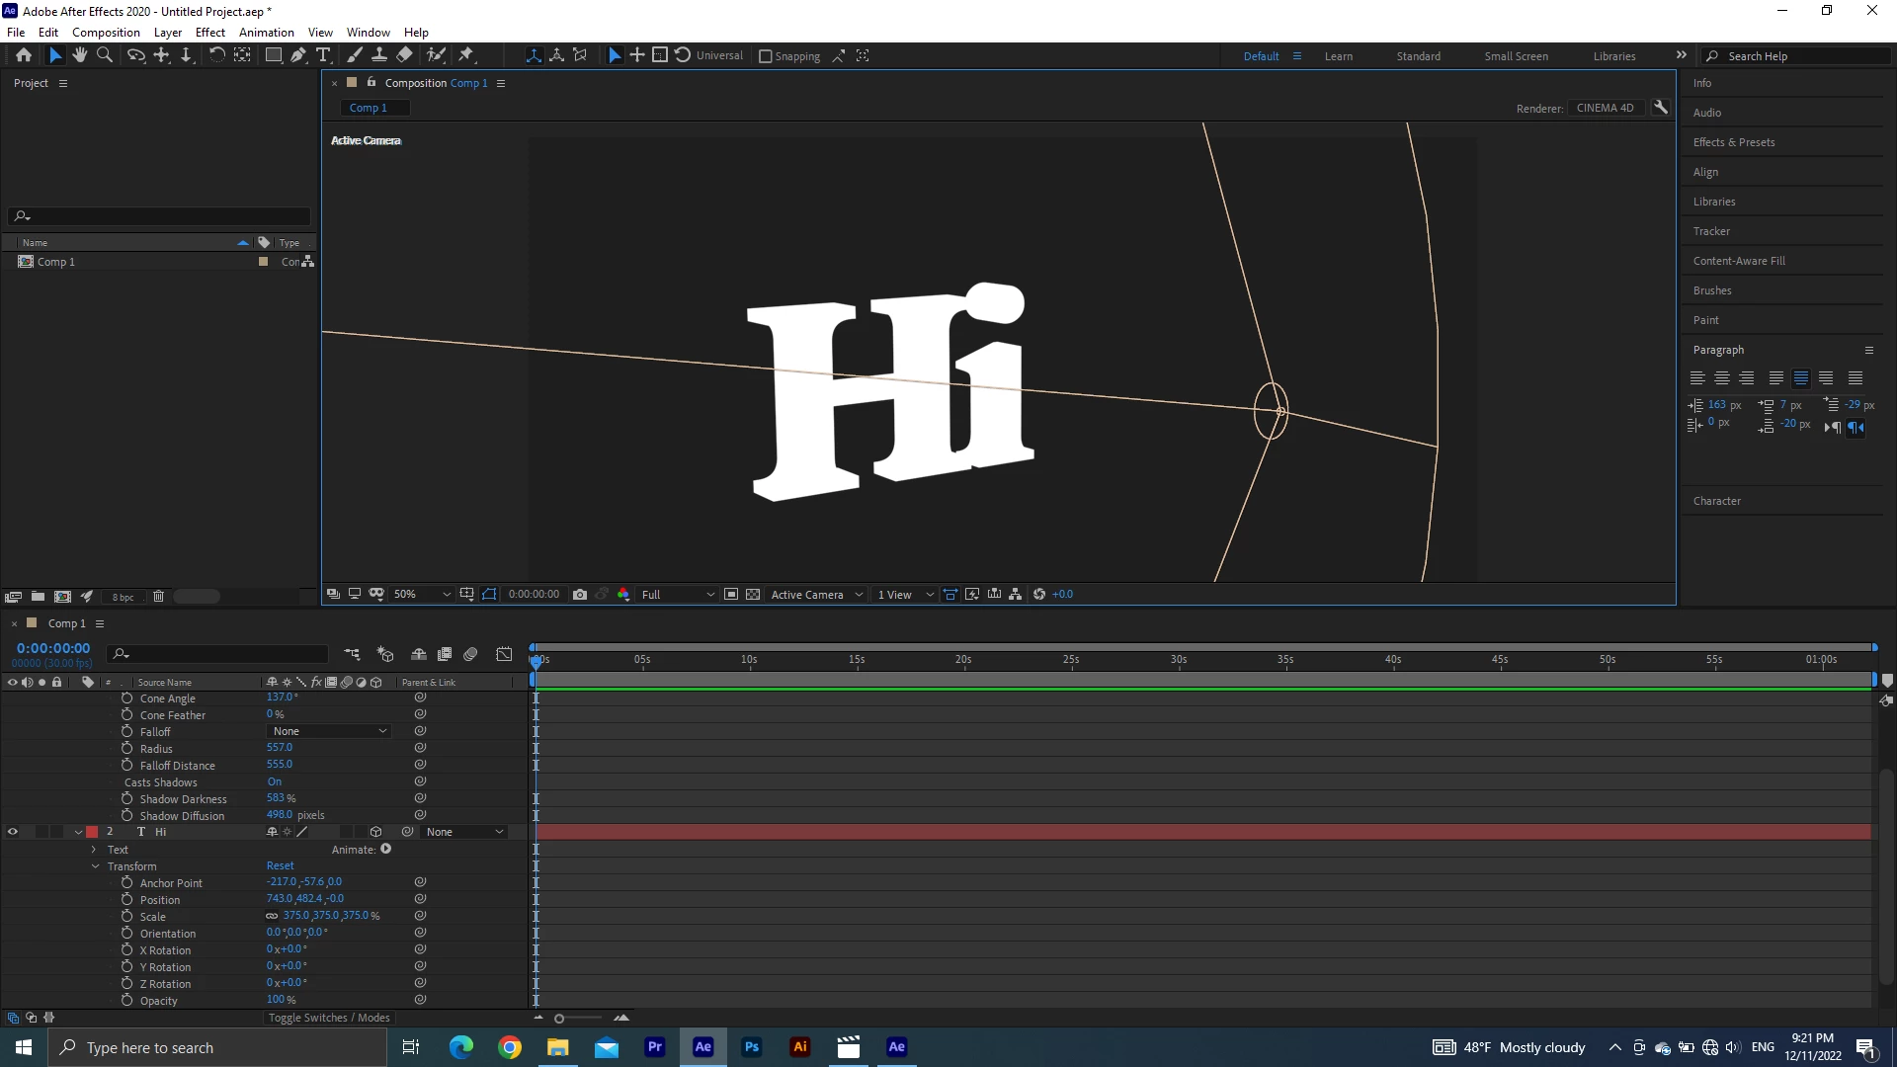Click Reset next to Transform
This screenshot has height=1067, width=1897.
tap(280, 865)
